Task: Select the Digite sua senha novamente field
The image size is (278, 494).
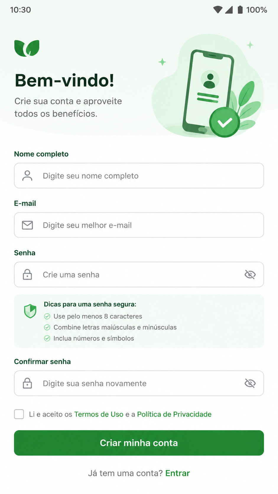Action: (x=139, y=383)
